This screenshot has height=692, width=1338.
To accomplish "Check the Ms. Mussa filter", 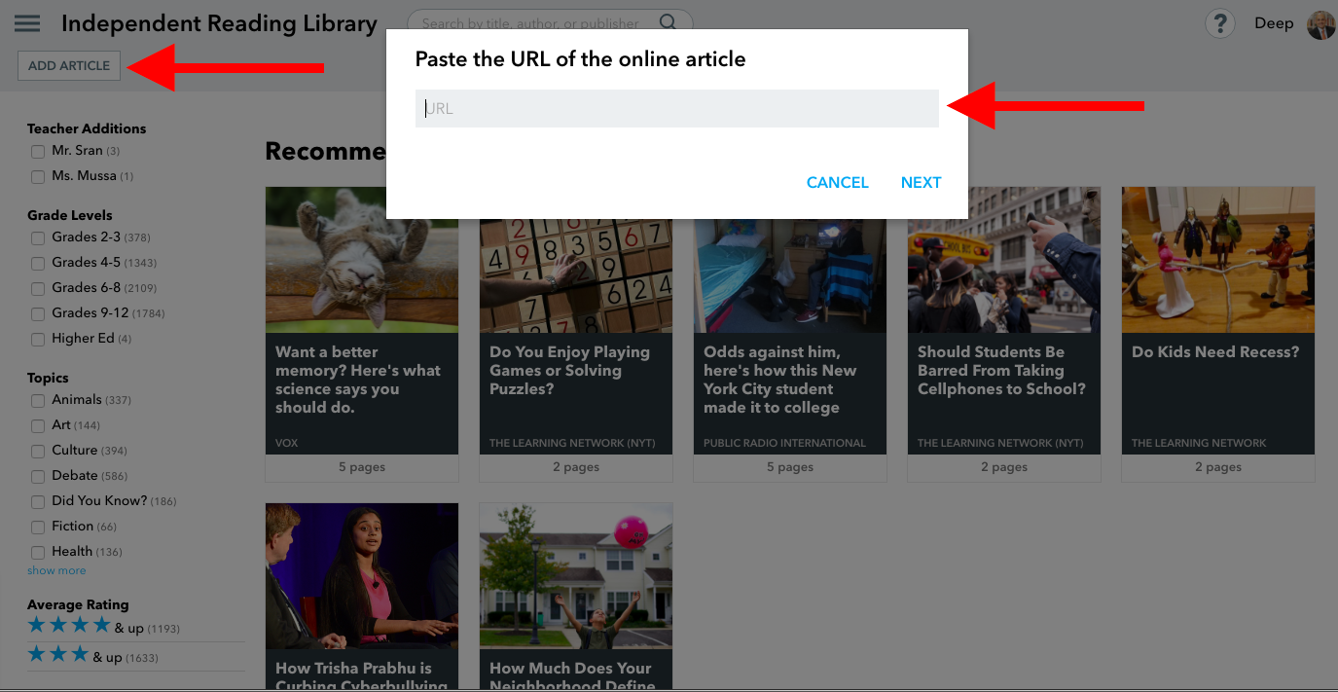I will tap(38, 177).
